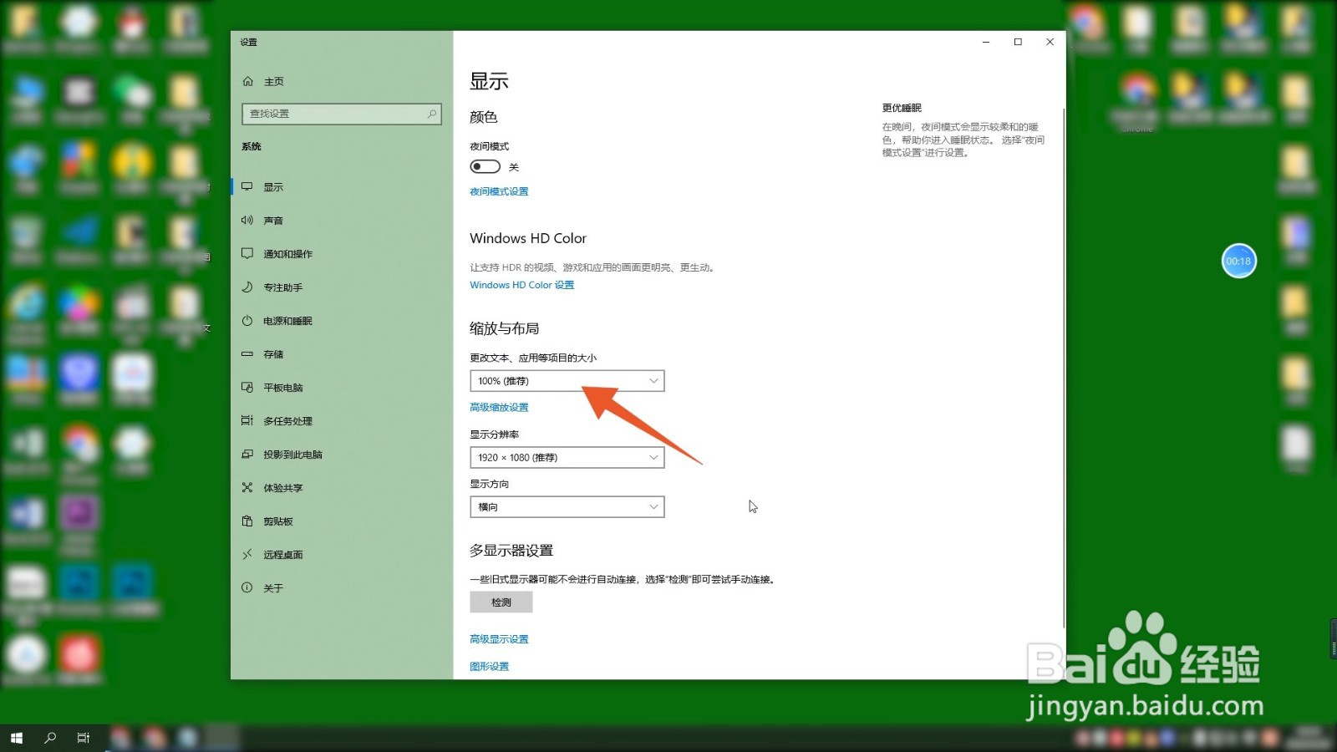Image resolution: width=1337 pixels, height=752 pixels.
Task: Select 关于 in the sidebar
Action: point(342,588)
